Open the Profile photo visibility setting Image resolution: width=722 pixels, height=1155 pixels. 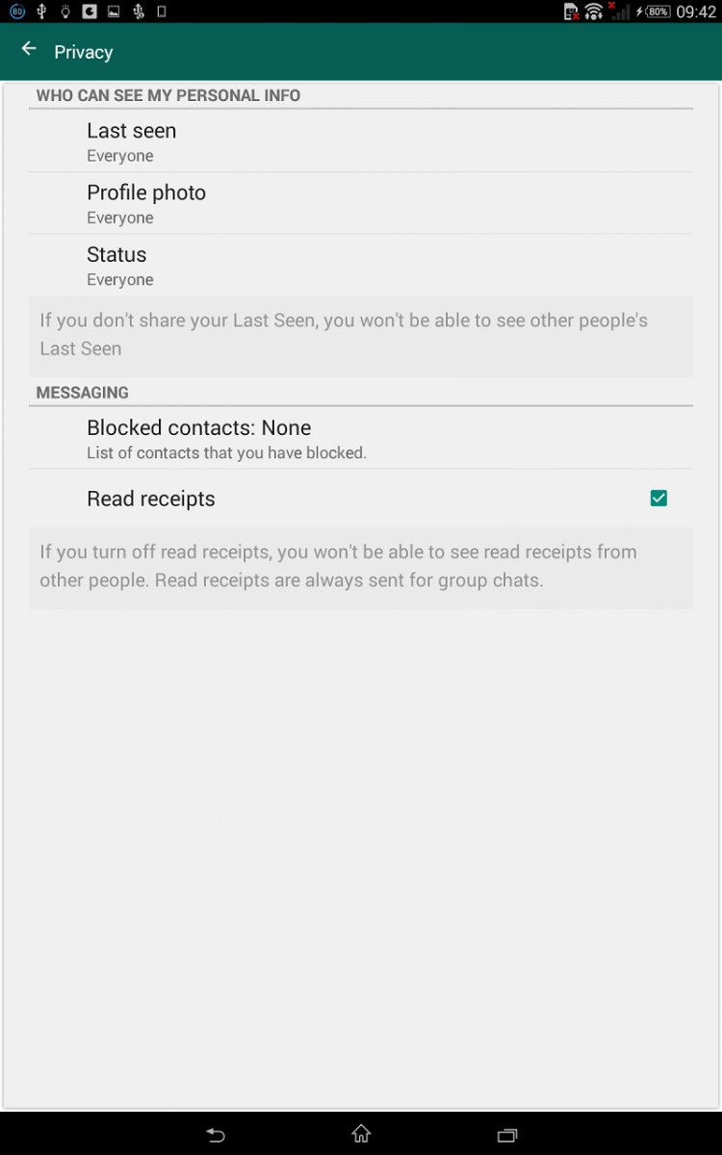click(146, 203)
